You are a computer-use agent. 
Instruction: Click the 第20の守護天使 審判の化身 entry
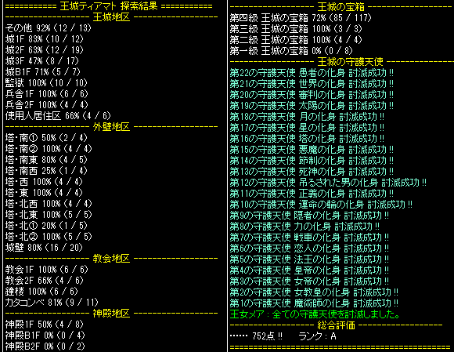312,95
